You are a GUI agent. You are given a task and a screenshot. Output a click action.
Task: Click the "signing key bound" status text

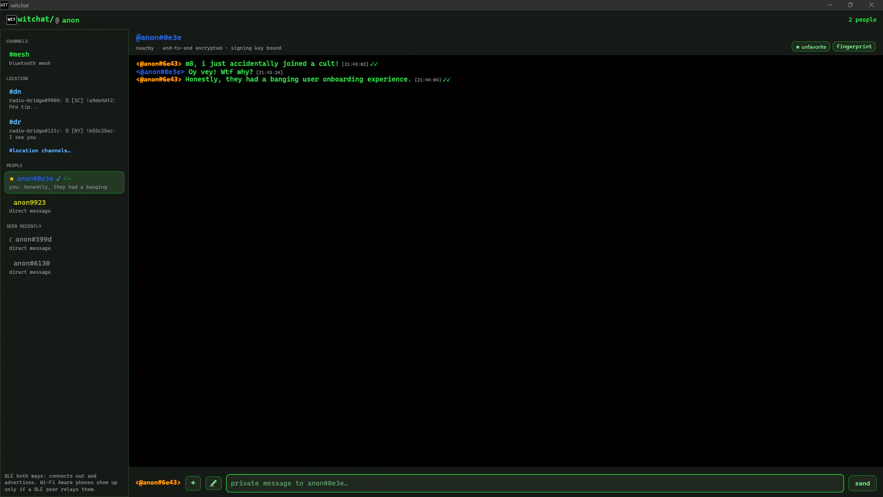256,48
